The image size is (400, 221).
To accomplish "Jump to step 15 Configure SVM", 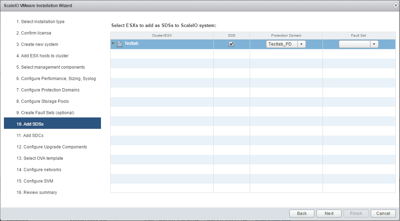I will (35, 181).
